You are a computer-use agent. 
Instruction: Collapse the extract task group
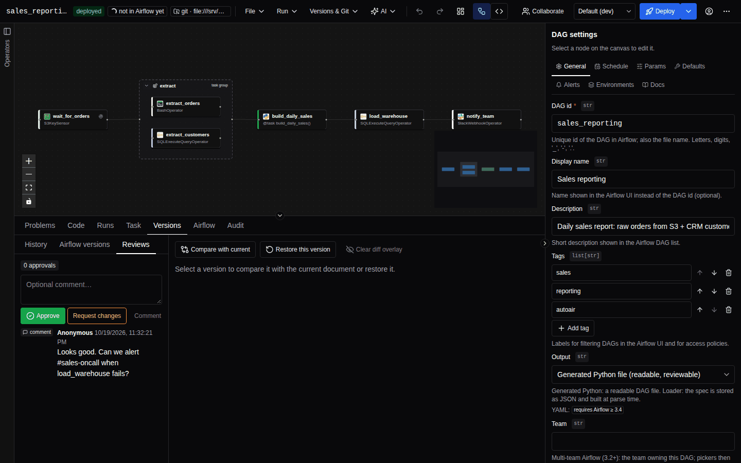pyautogui.click(x=147, y=86)
